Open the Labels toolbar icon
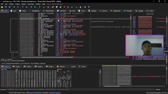 click(x=61, y=7)
